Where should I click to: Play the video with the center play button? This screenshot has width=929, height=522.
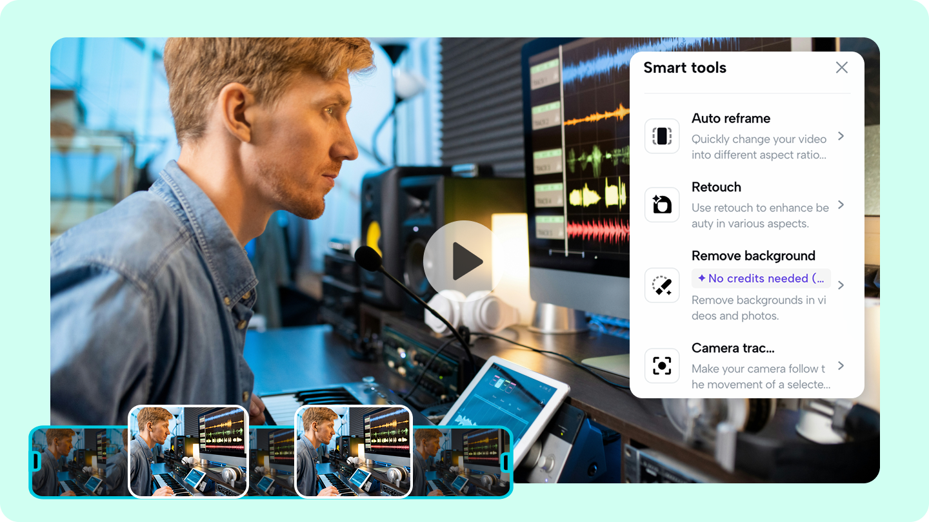point(464,261)
